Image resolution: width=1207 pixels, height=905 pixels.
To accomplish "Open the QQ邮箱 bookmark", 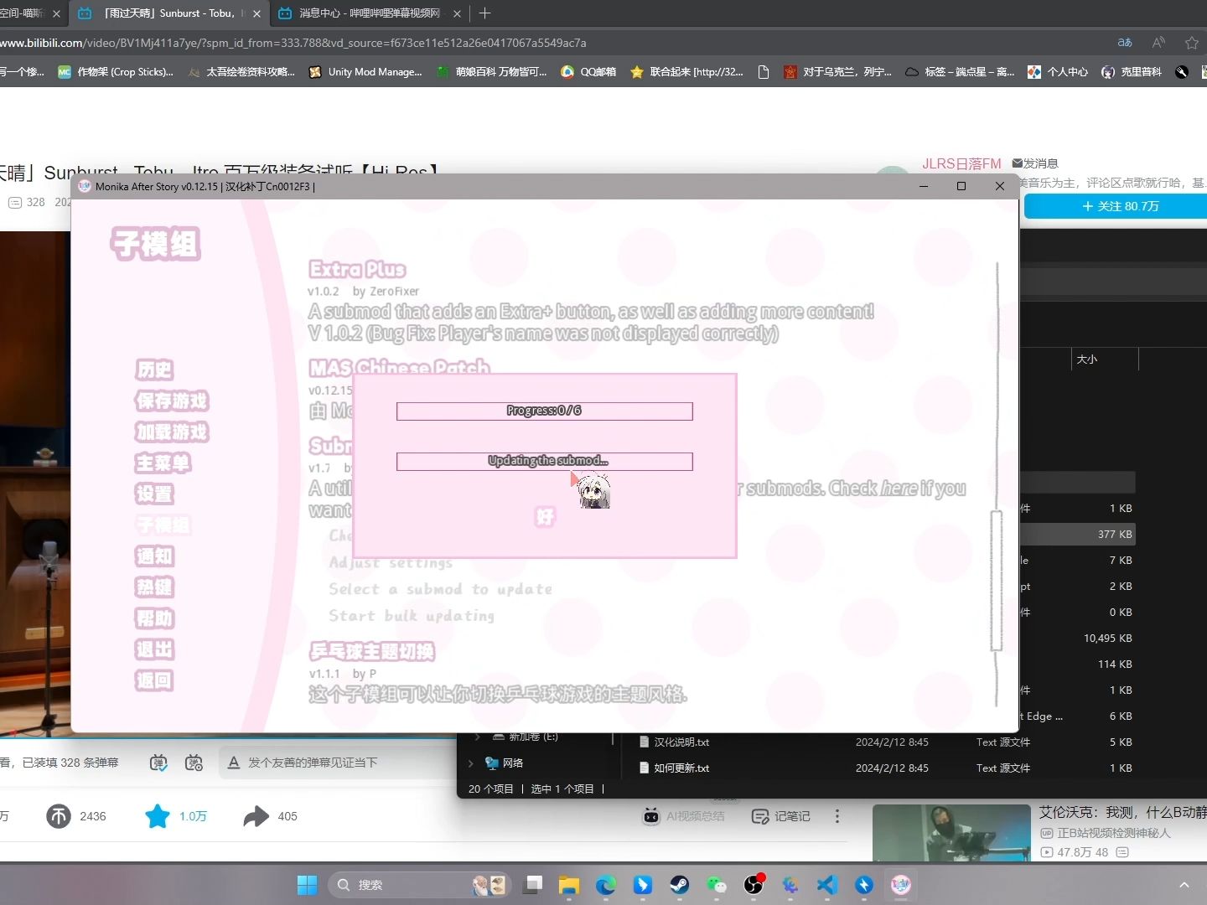I will 588,72.
